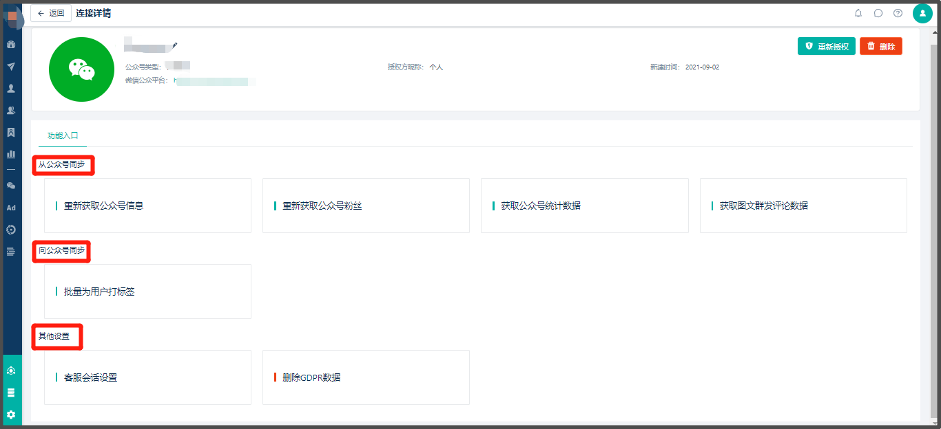
Task: Click the pencil edit icon beside account name
Action: tap(175, 45)
